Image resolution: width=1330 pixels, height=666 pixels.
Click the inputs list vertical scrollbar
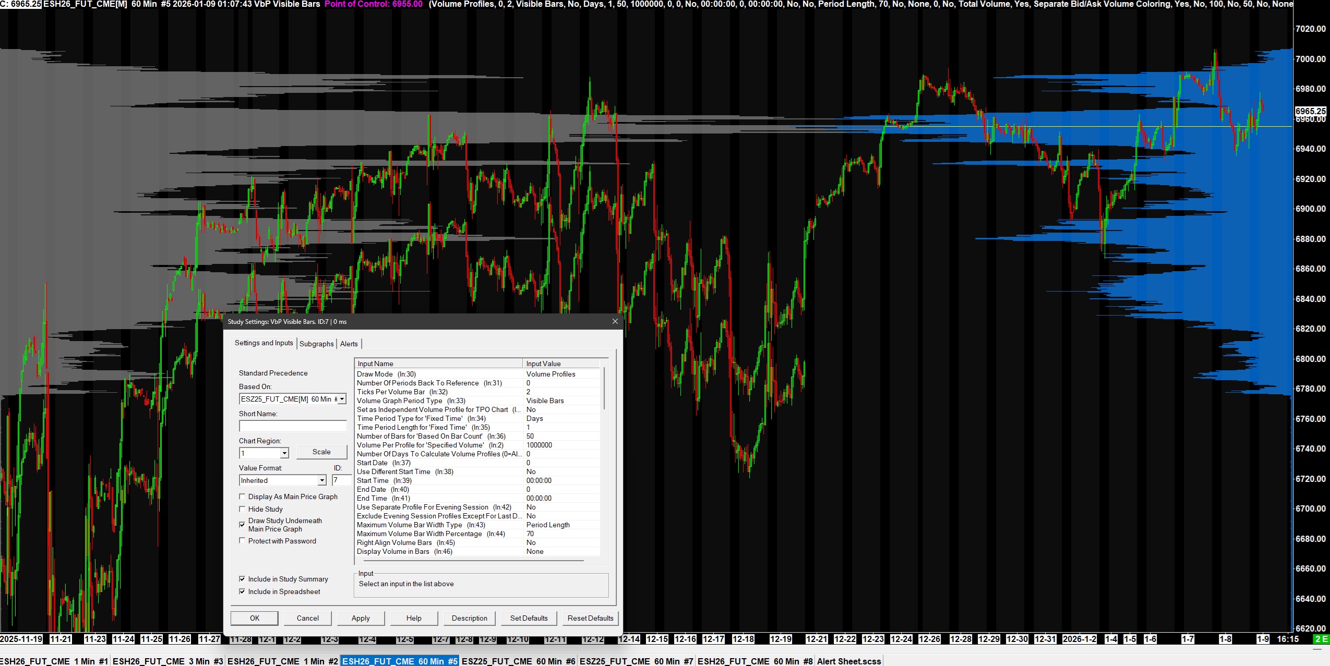tap(604, 389)
